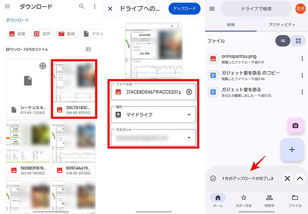Tap the マイドライブ drive icon

pyautogui.click(x=118, y=114)
